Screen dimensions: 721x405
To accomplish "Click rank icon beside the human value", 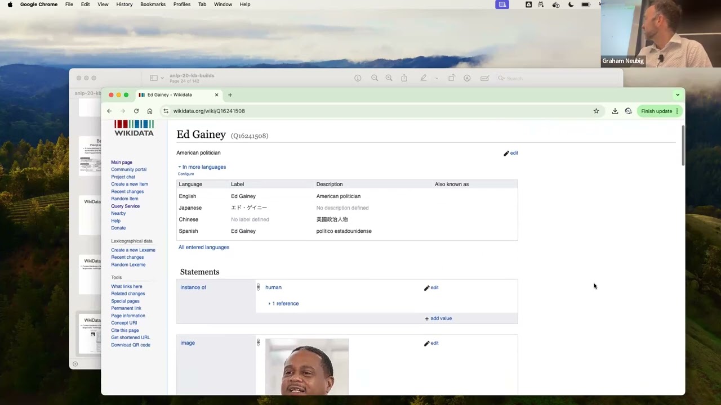I will coord(259,287).
